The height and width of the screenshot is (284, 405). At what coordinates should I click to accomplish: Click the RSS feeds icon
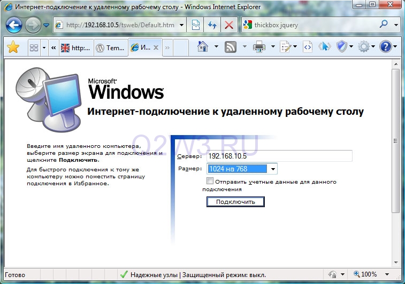[231, 47]
